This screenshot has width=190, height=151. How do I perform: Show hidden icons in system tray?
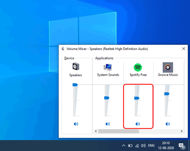click(124, 146)
